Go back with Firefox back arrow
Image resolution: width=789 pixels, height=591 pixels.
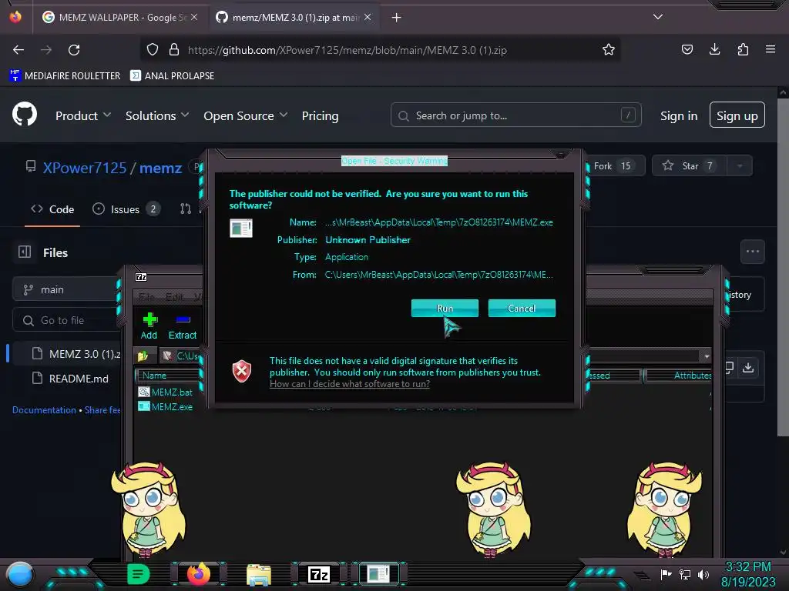(18, 50)
